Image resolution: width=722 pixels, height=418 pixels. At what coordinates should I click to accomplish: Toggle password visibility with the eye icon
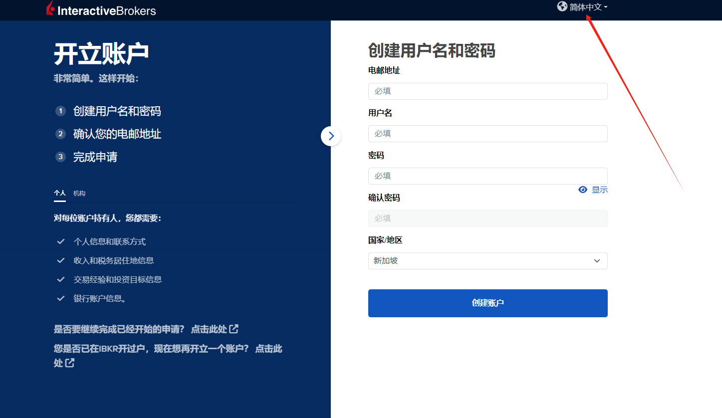tap(582, 190)
